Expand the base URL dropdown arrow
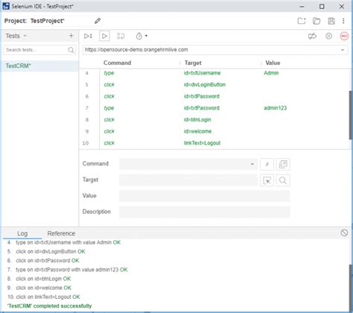Viewport: 353px width, 313px height. click(x=343, y=50)
